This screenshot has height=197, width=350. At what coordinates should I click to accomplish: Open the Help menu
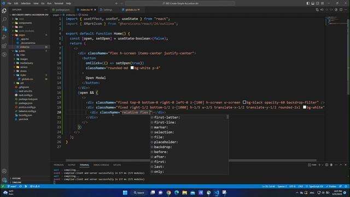68,3
